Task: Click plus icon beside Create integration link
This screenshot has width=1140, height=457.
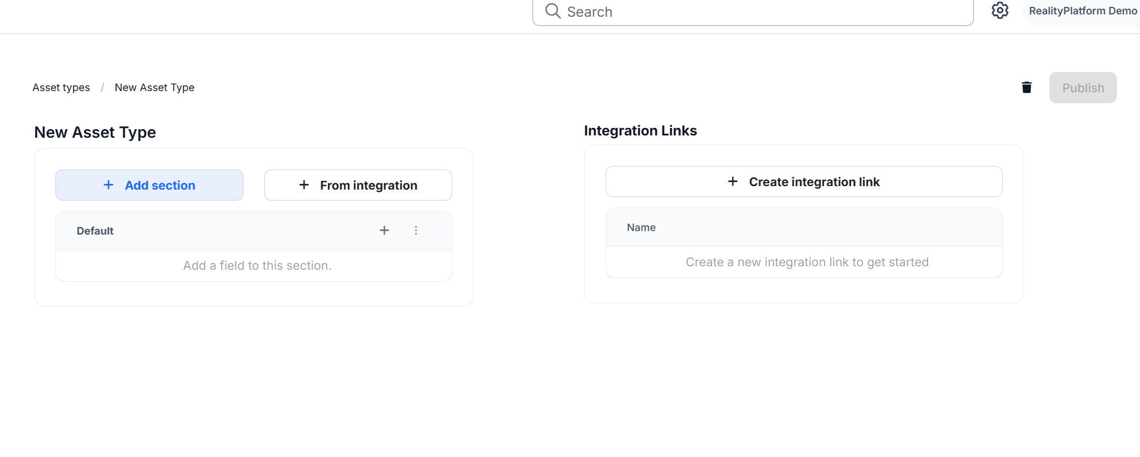Action: 733,182
